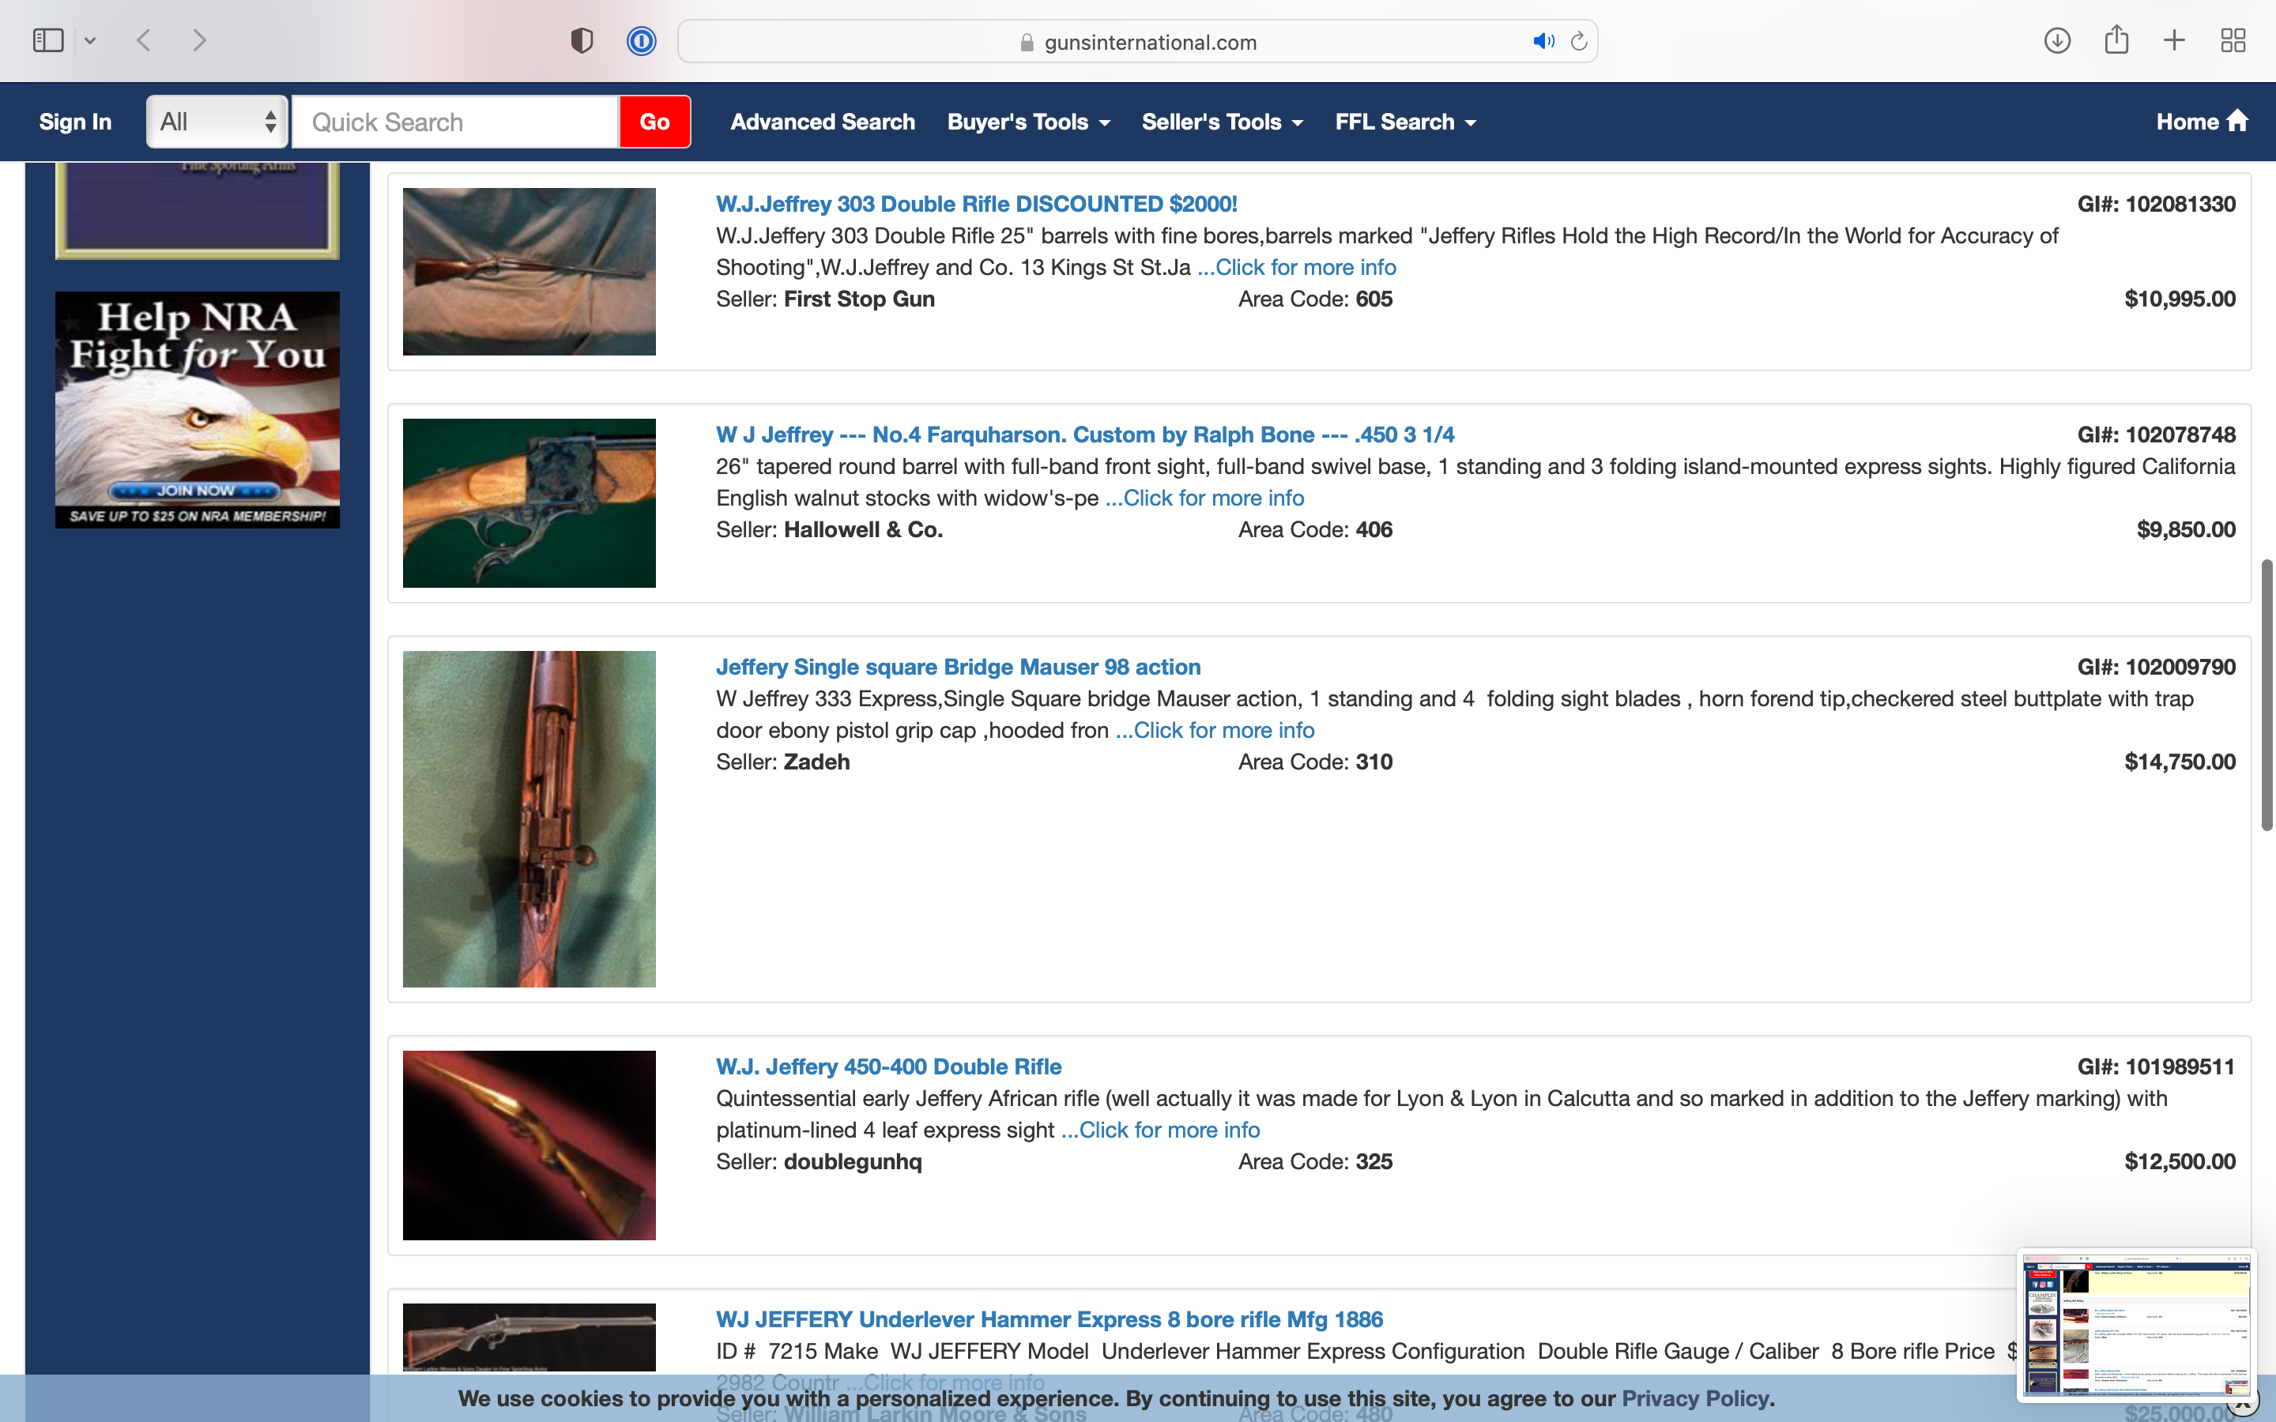Open the W.J. Jeffery 450-400 Double Rifle listing

[887, 1066]
